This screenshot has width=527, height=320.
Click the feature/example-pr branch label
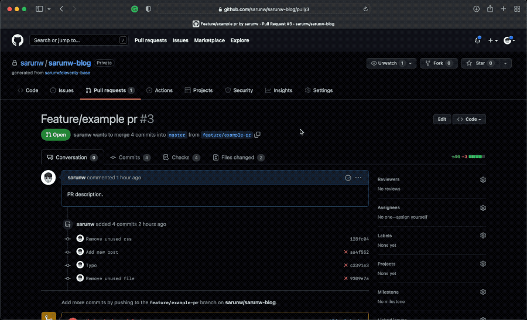(227, 135)
